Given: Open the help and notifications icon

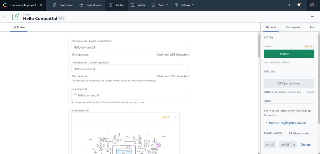Looking at the screenshot, I should (x=299, y=5).
